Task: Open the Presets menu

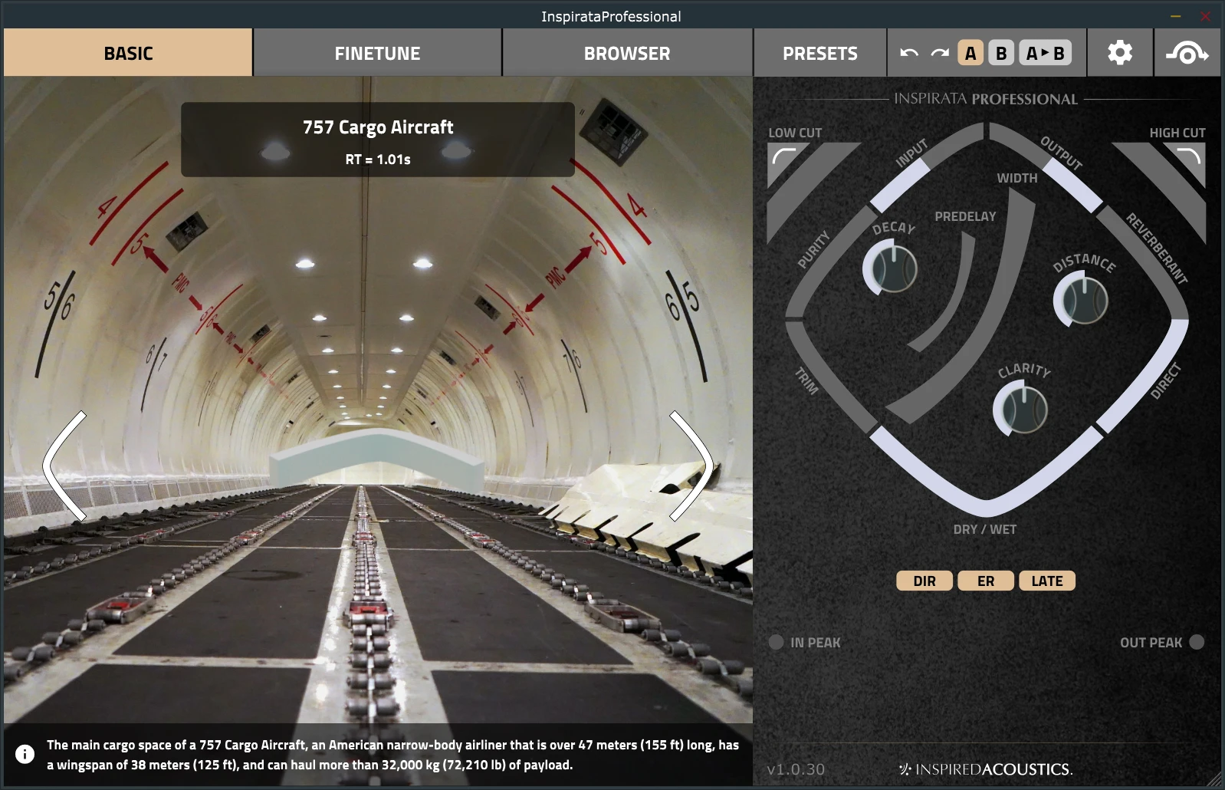Action: point(820,53)
